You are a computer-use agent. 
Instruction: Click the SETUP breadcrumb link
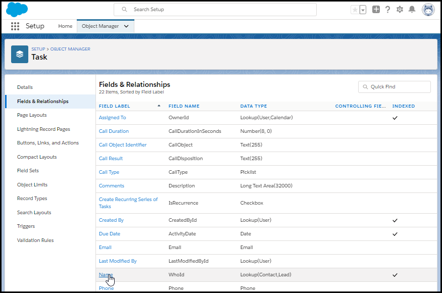coord(38,49)
